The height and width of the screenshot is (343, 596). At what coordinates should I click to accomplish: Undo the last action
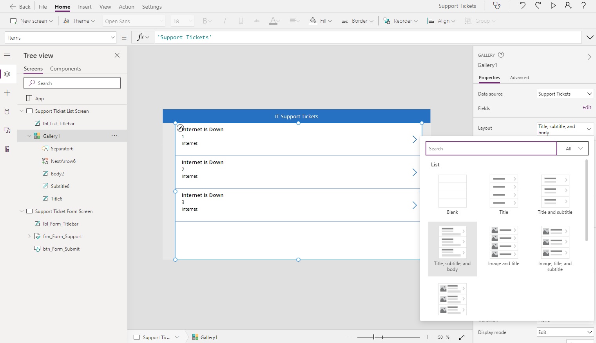[522, 6]
